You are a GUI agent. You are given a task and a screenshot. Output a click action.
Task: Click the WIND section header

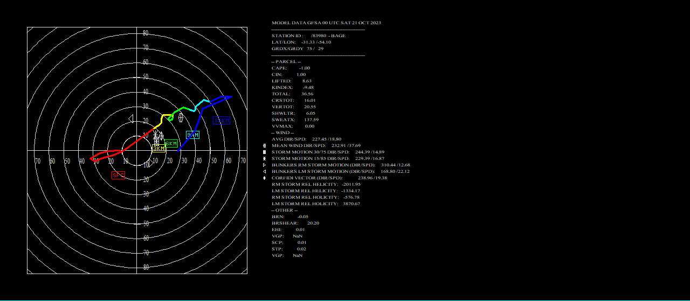(x=282, y=132)
